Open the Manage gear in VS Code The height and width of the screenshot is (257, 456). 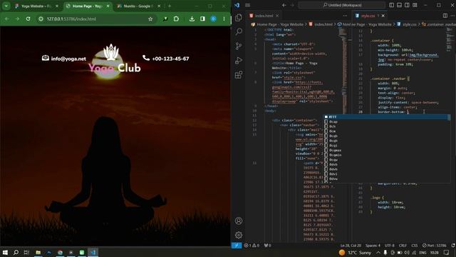tap(239, 235)
